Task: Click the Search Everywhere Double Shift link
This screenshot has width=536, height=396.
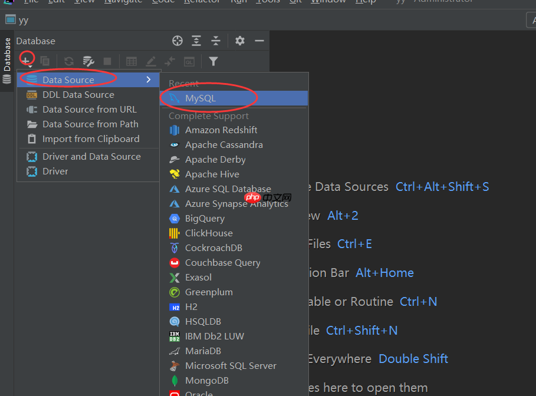Action: (x=413, y=358)
